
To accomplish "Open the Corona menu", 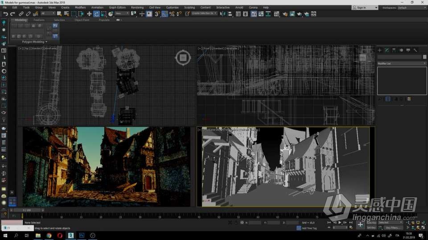I will tap(253, 8).
